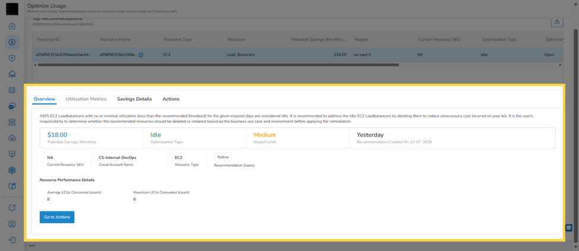Click the Resource Name column header
Screen dimensions: 579x251
click(x=115, y=39)
